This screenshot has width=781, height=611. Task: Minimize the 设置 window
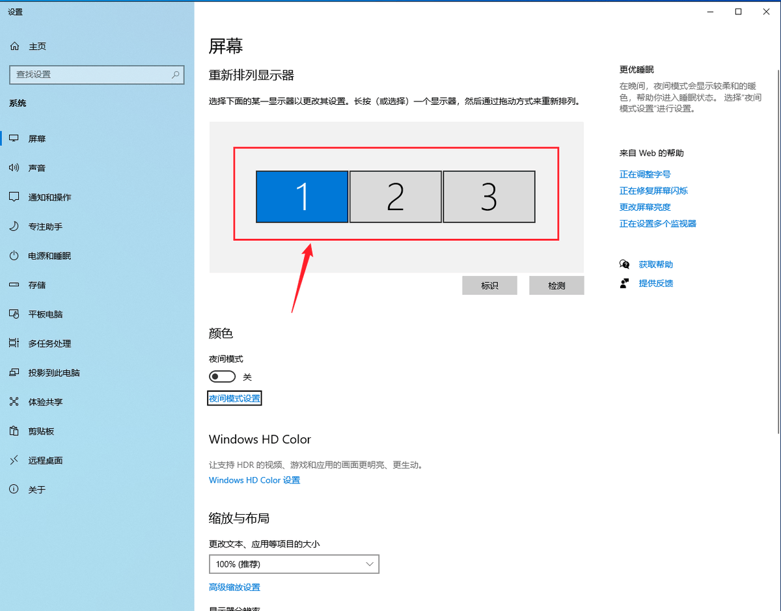(x=709, y=11)
